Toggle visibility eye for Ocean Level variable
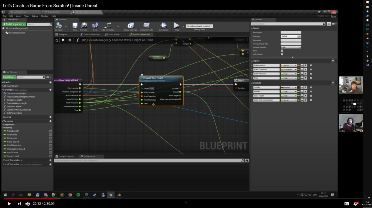Screen dimensions: 372x208 (x=51, y=156)
